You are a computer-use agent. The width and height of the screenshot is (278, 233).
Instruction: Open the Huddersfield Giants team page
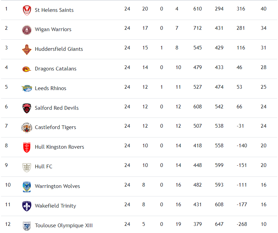[x=59, y=49]
